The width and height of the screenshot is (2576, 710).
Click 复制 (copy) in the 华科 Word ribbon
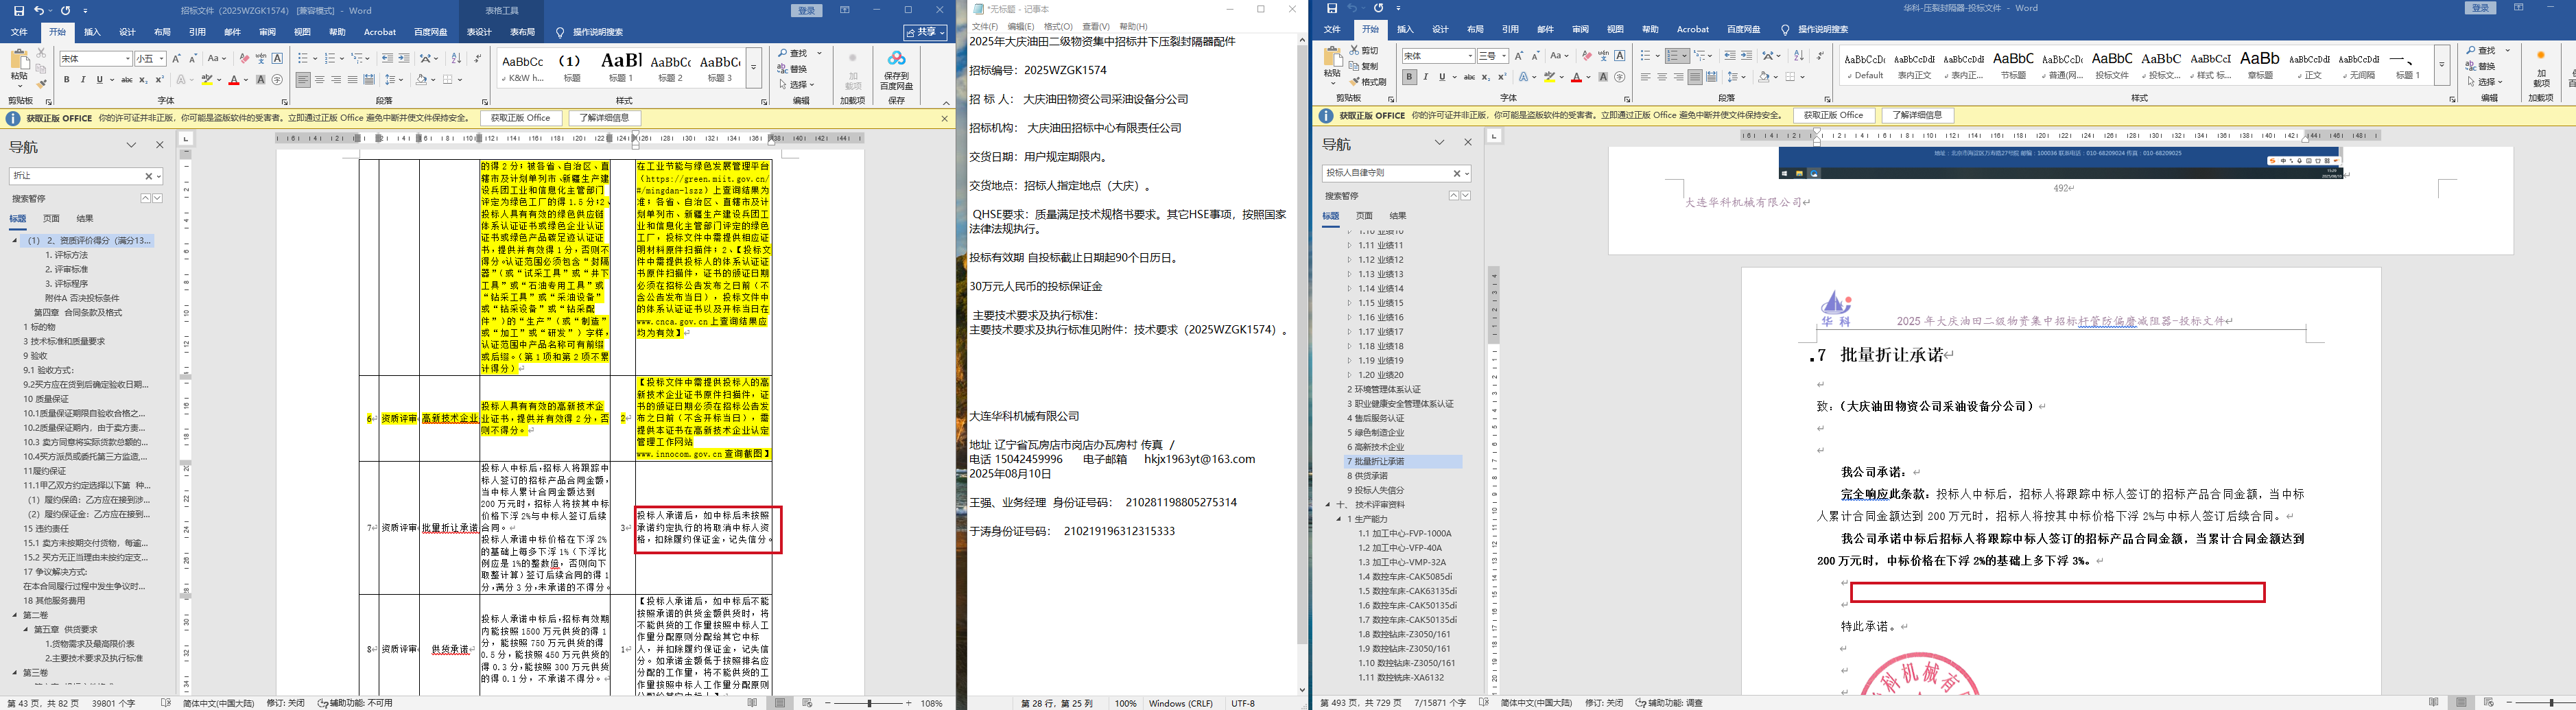[1363, 66]
